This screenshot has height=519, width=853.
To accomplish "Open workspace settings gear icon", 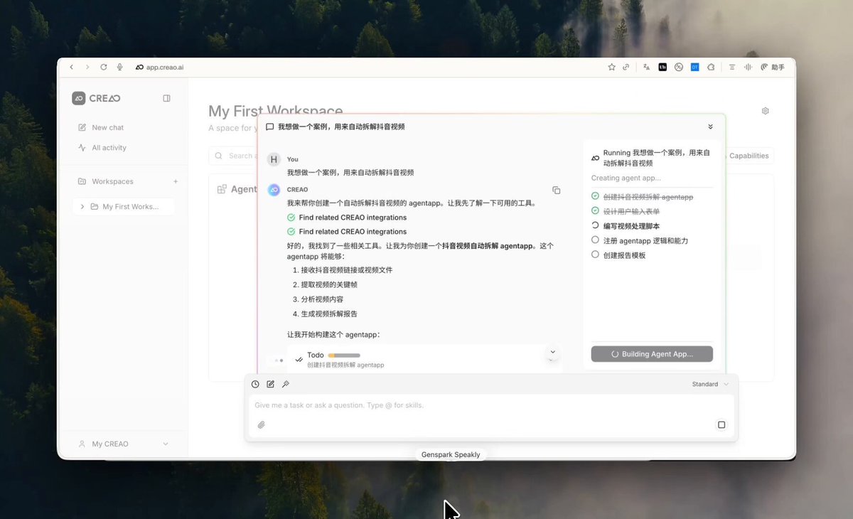I will (766, 111).
